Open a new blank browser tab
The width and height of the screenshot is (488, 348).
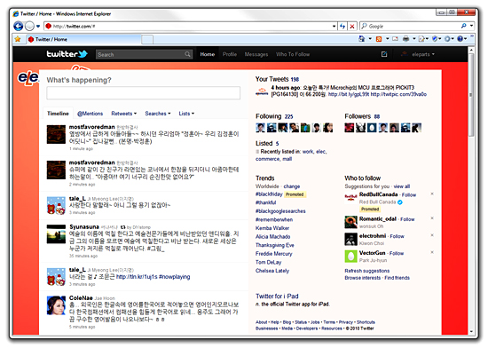pyautogui.click(x=147, y=40)
